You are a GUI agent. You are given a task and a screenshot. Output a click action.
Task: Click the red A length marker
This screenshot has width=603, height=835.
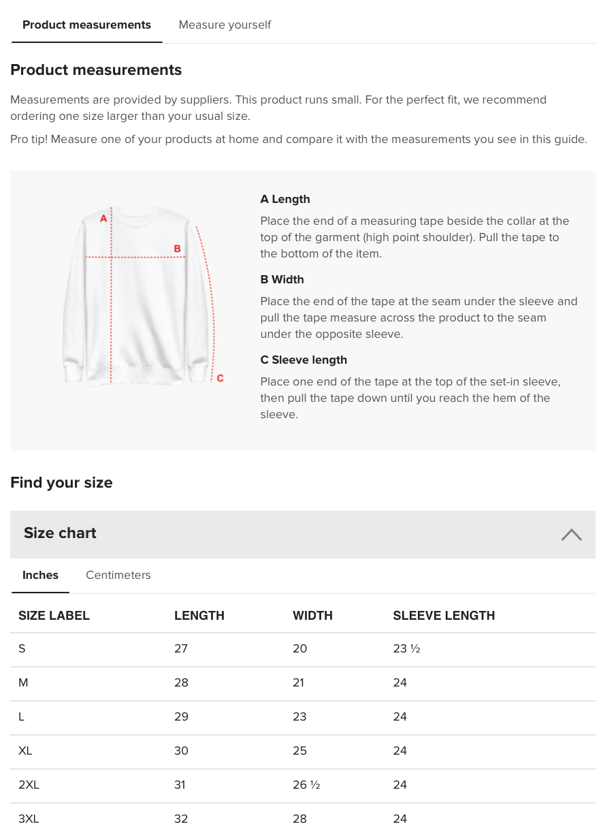[103, 219]
